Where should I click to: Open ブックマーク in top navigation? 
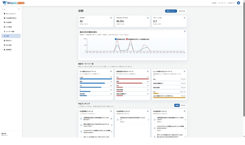coord(222,3)
